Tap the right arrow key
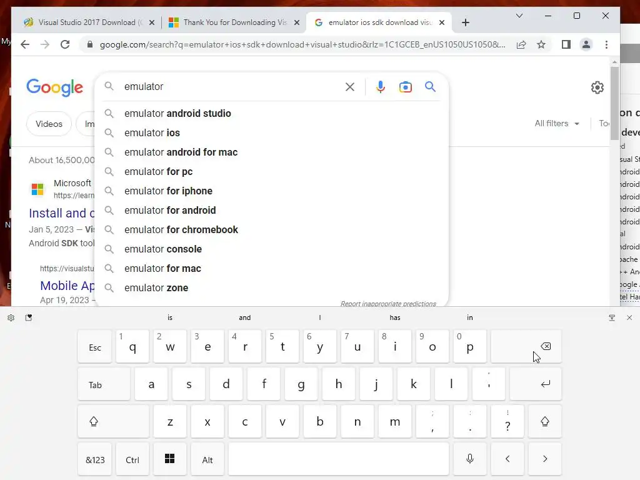 pyautogui.click(x=545, y=459)
